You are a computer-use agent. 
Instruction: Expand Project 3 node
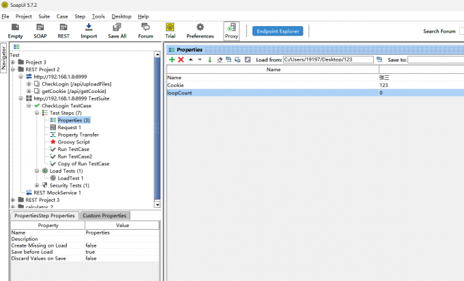[x=13, y=62]
